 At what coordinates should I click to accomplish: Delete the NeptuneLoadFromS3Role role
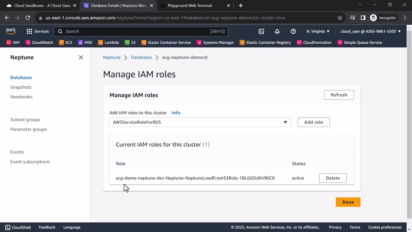[x=333, y=178]
